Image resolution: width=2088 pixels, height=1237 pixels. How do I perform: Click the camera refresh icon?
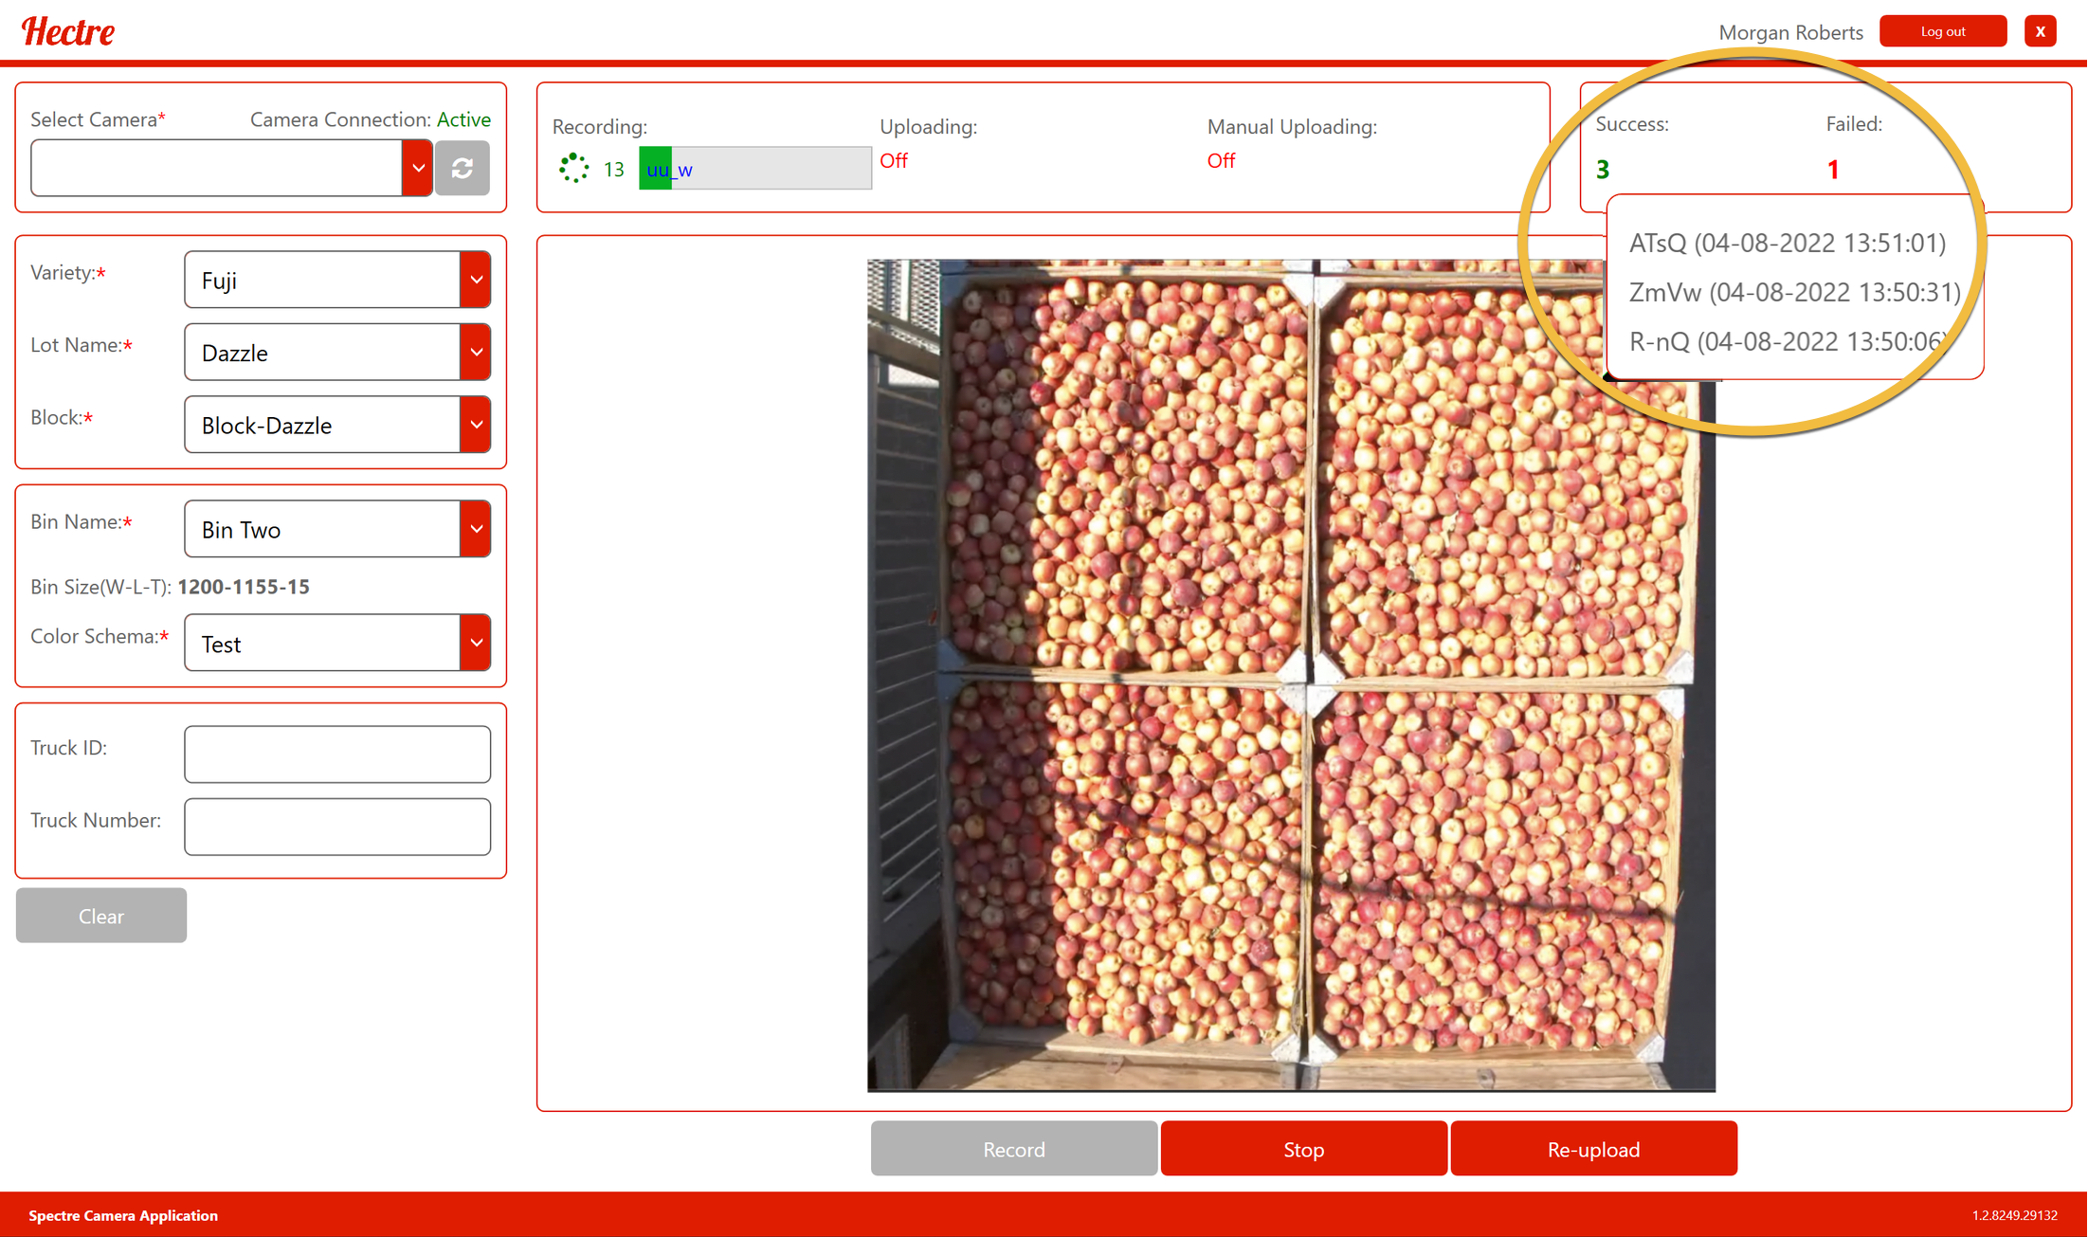[463, 169]
